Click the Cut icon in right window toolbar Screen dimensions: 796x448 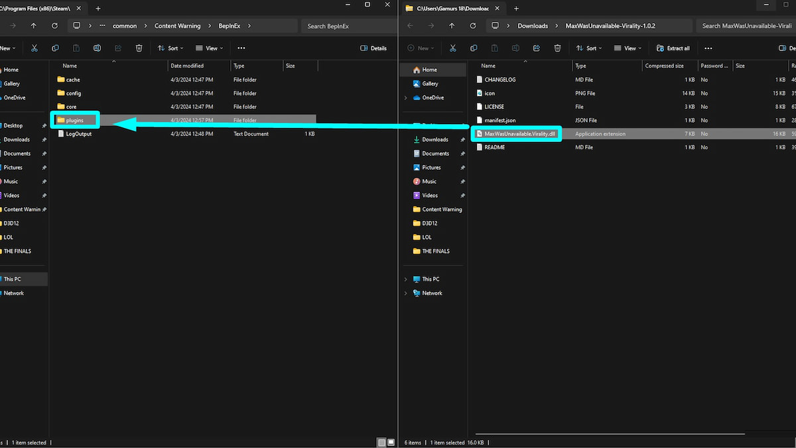(x=453, y=48)
